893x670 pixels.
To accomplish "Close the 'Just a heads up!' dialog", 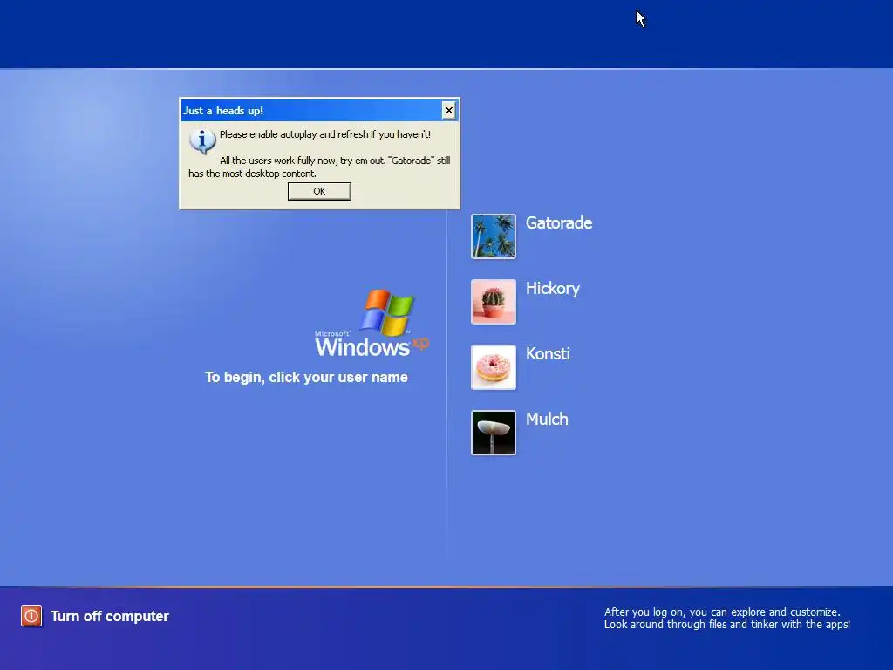I will (449, 111).
